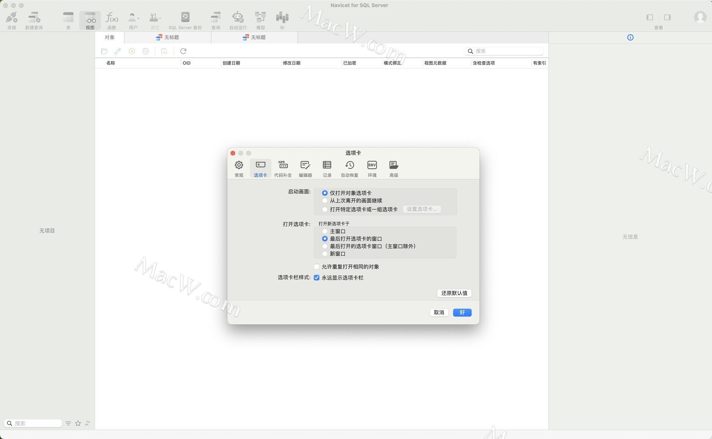Sort by 名称 column header
Screen dimensions: 712x439
(138, 63)
